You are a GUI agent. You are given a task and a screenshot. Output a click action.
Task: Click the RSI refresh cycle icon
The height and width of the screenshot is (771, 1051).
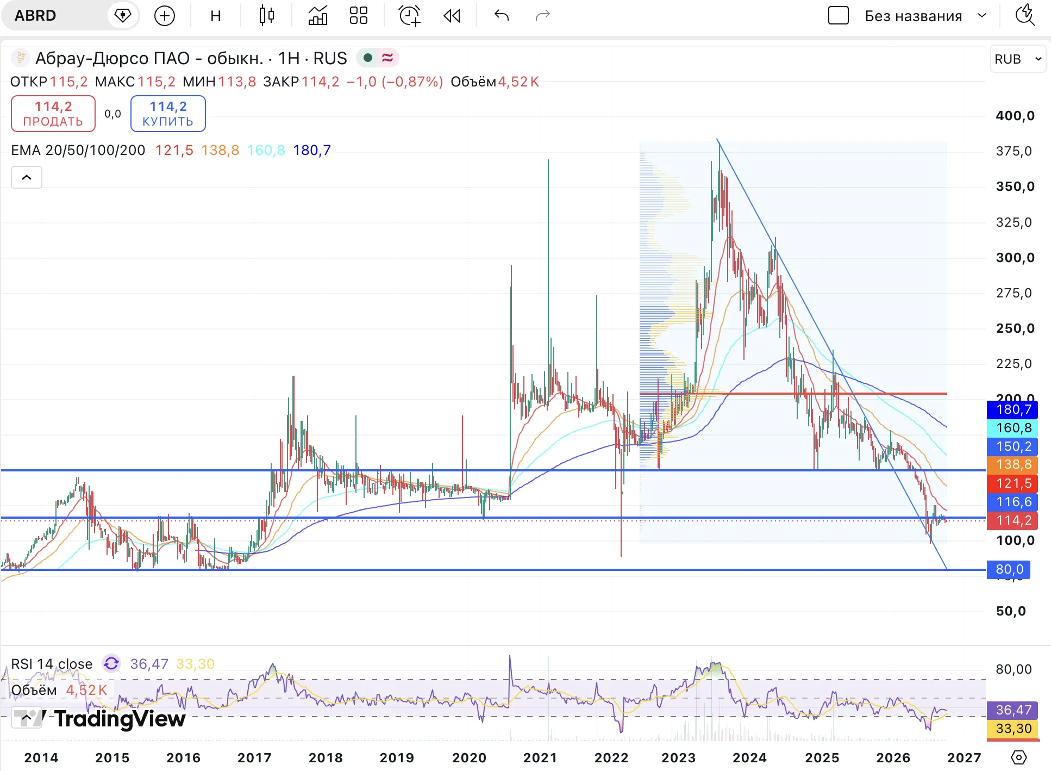pos(111,663)
